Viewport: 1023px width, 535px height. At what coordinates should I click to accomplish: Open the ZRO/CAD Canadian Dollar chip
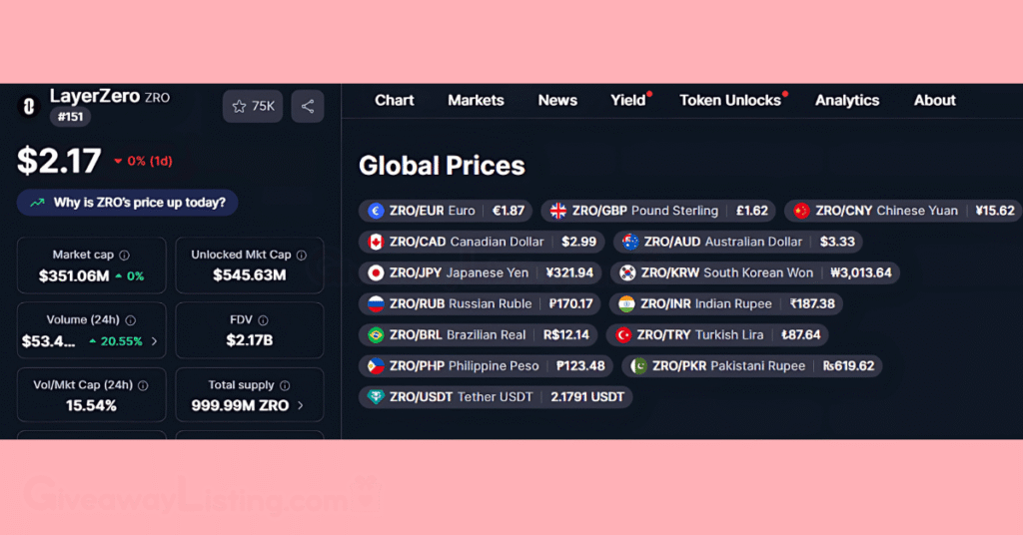click(482, 242)
